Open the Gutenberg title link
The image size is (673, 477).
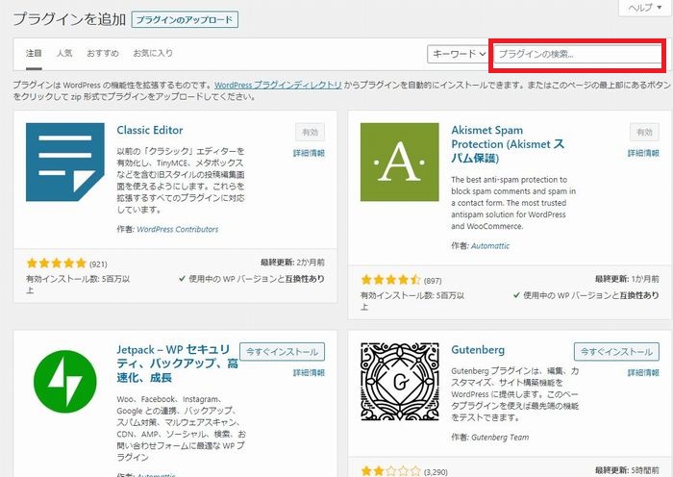tap(478, 349)
